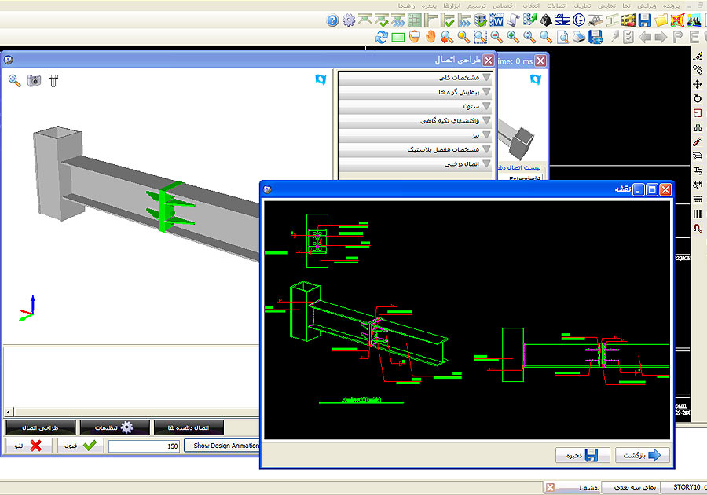Expand the مشخصات کلی section
The width and height of the screenshot is (707, 495).
coord(415,78)
